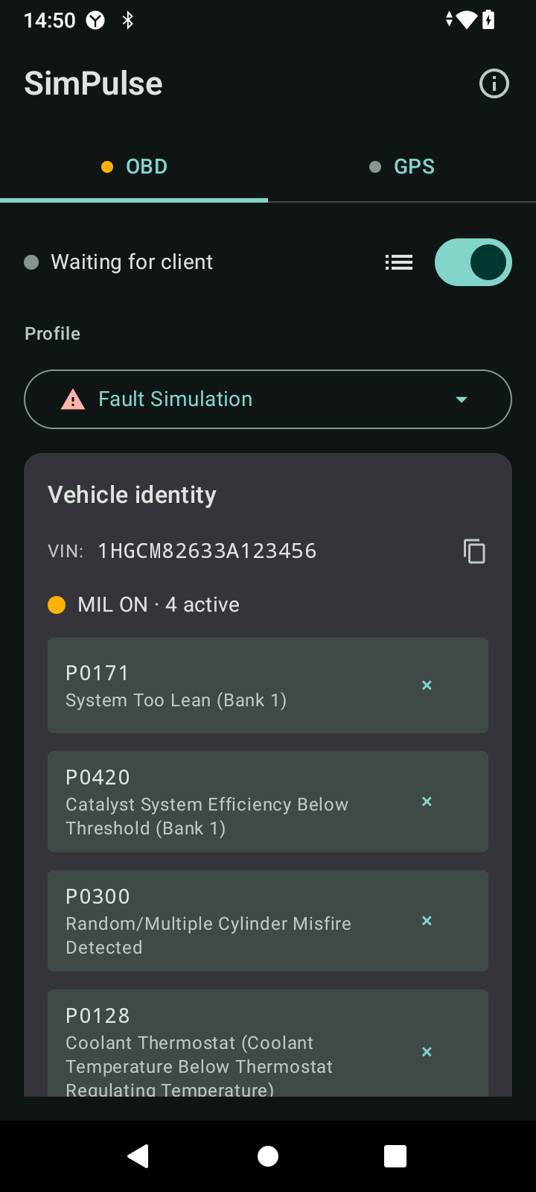Switch to the GPS tab
The width and height of the screenshot is (536, 1192).
[402, 166]
